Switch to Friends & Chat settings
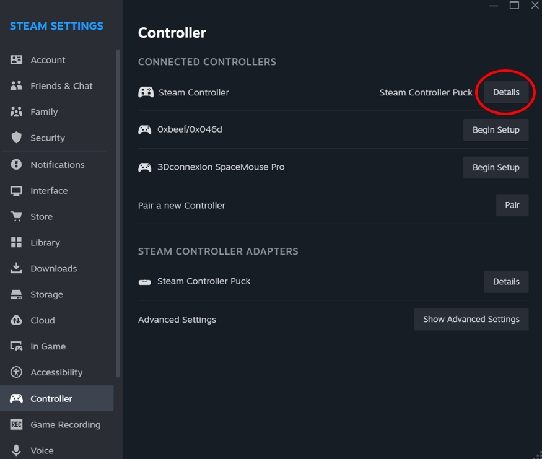The image size is (542, 459). coord(57,85)
